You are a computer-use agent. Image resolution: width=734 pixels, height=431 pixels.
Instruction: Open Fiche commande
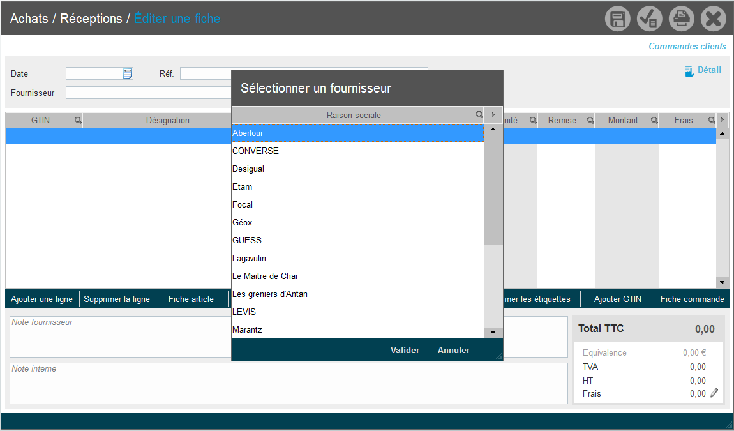692,299
